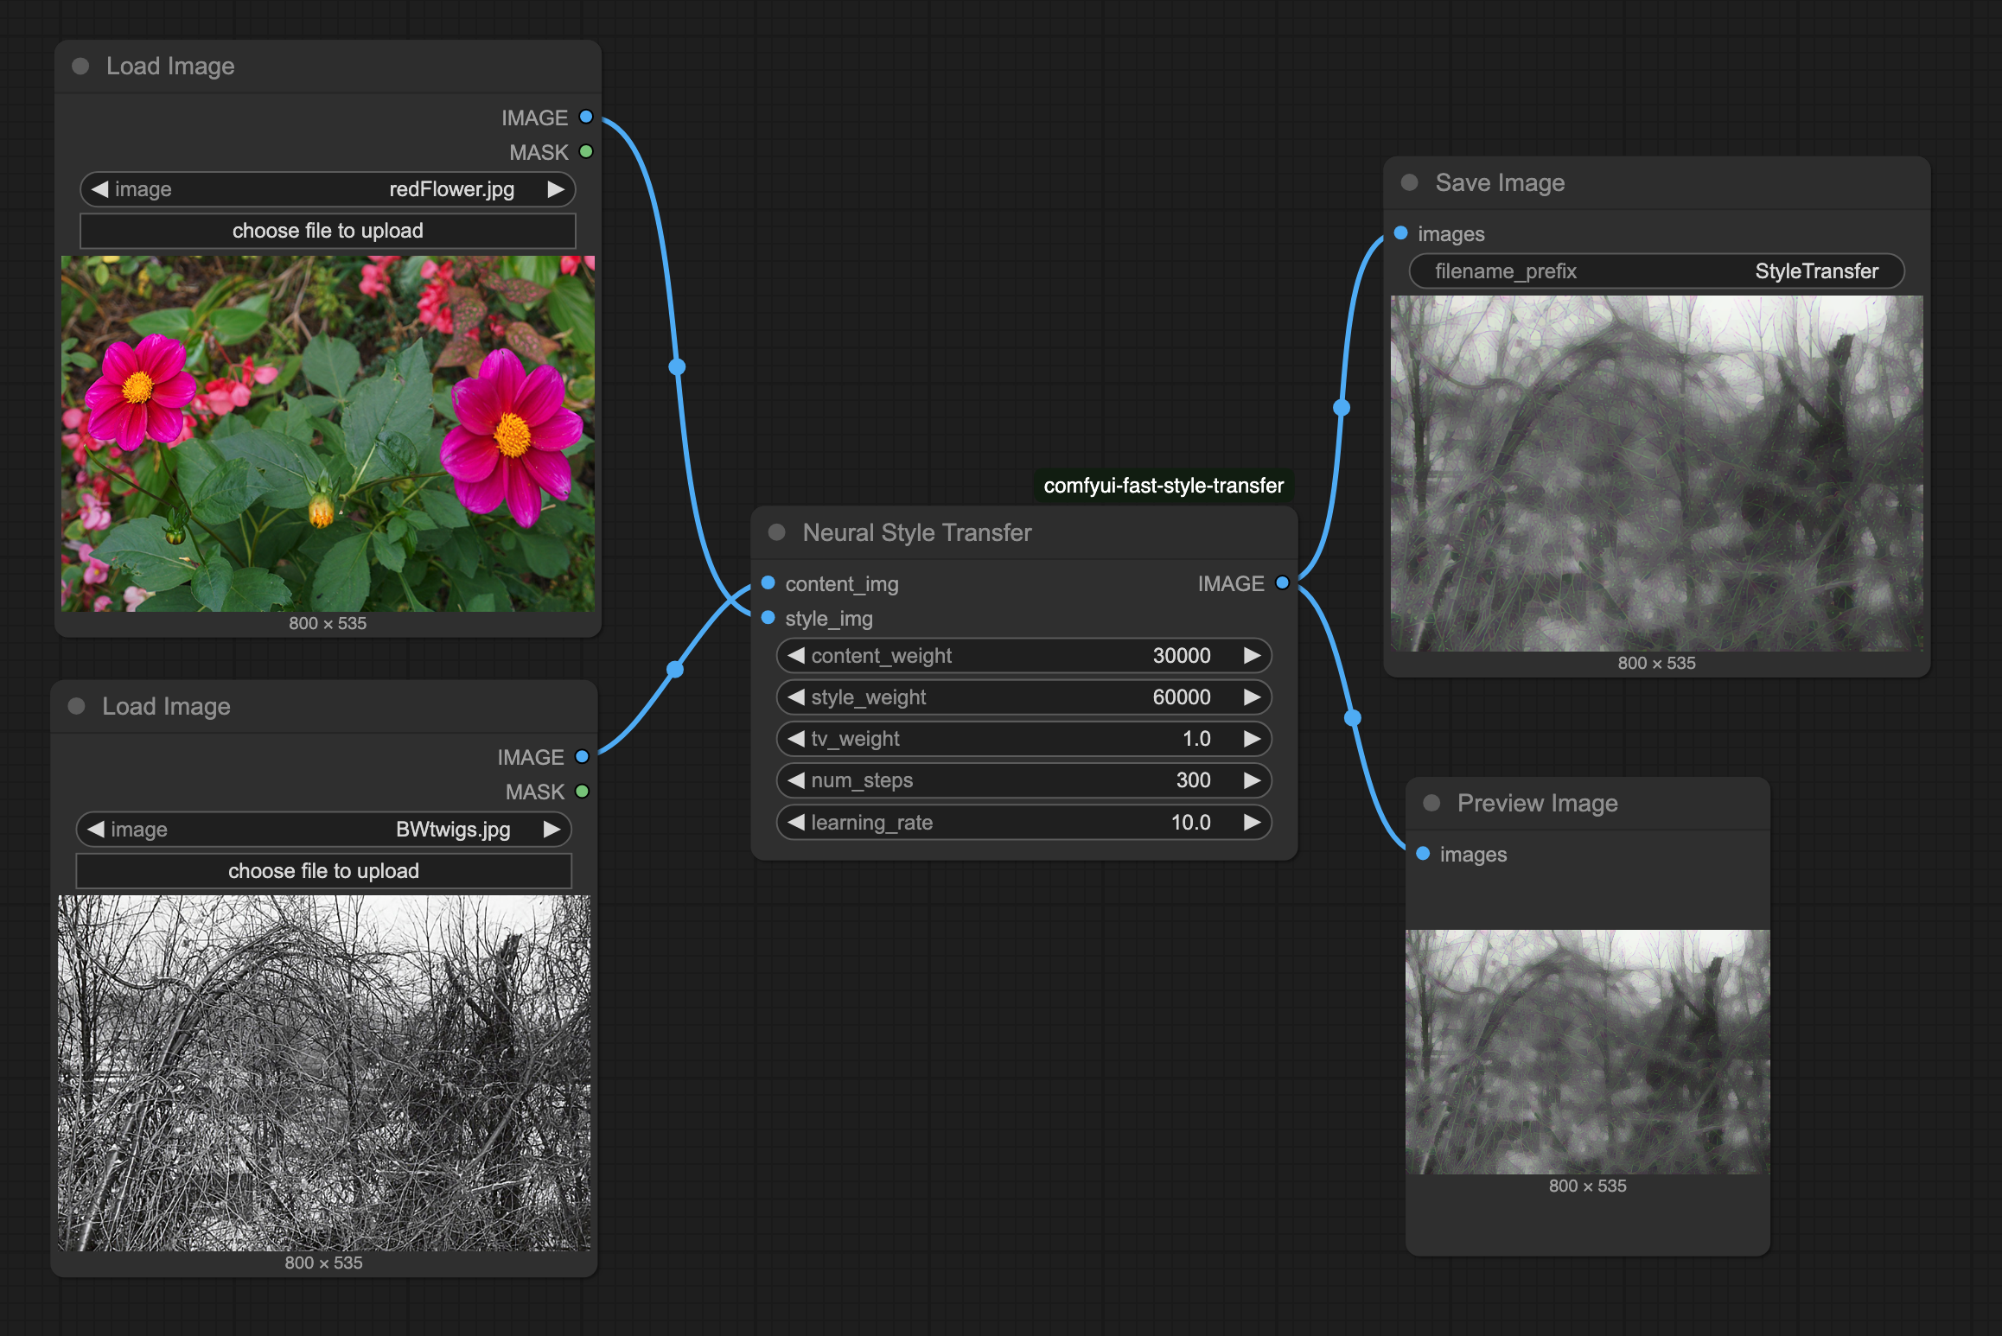Viewport: 2002px width, 1336px height.
Task: Select previous image before BWtwigs.jpg
Action: pyautogui.click(x=96, y=829)
